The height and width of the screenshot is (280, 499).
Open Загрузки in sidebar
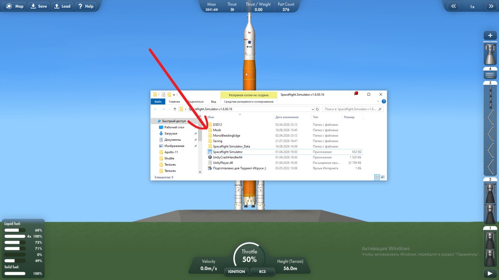click(170, 133)
